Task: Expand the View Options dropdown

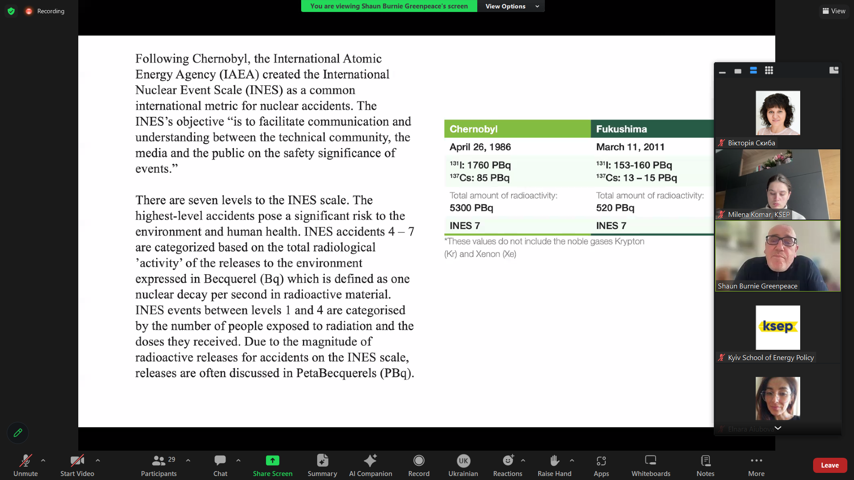Action: point(511,6)
